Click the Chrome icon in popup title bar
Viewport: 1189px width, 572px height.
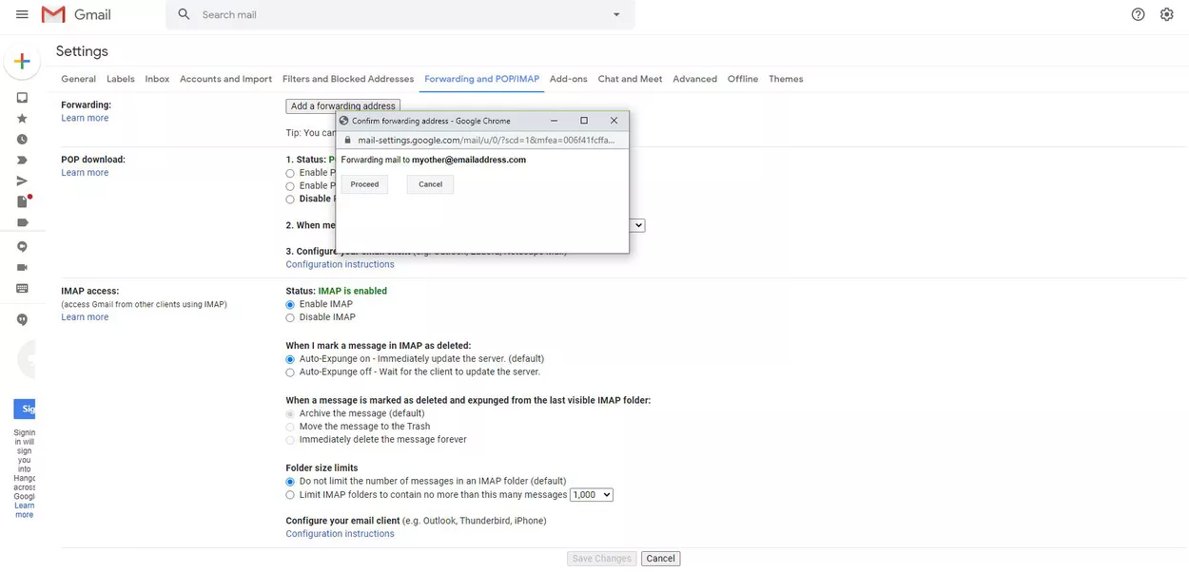(x=344, y=121)
